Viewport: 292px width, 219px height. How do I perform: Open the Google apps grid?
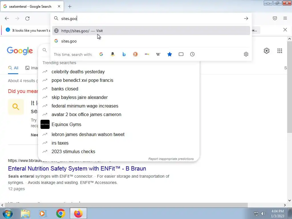pos(280,51)
